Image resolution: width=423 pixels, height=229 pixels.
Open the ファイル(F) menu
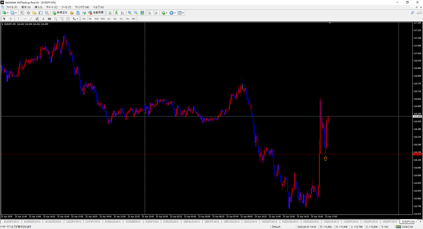11,7
